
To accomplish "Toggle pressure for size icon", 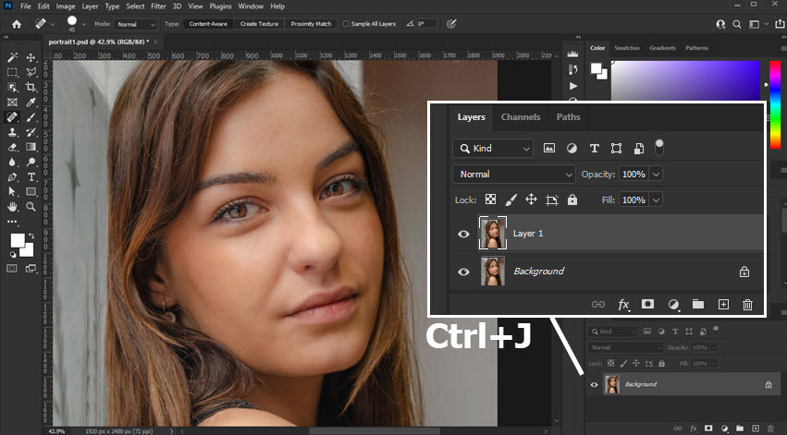I will [451, 24].
